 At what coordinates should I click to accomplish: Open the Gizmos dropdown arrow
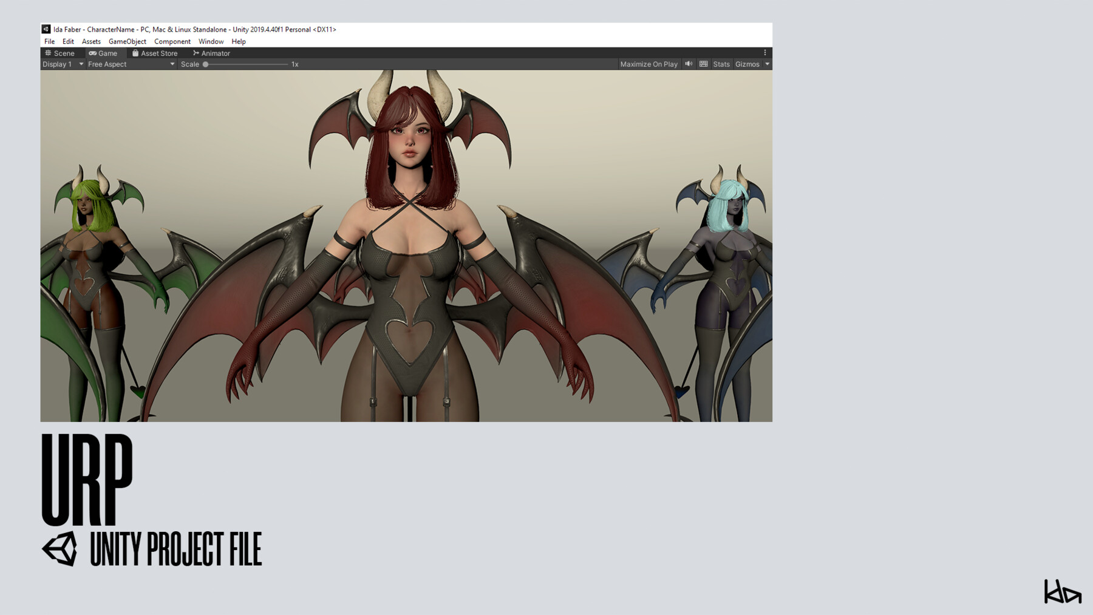(767, 64)
